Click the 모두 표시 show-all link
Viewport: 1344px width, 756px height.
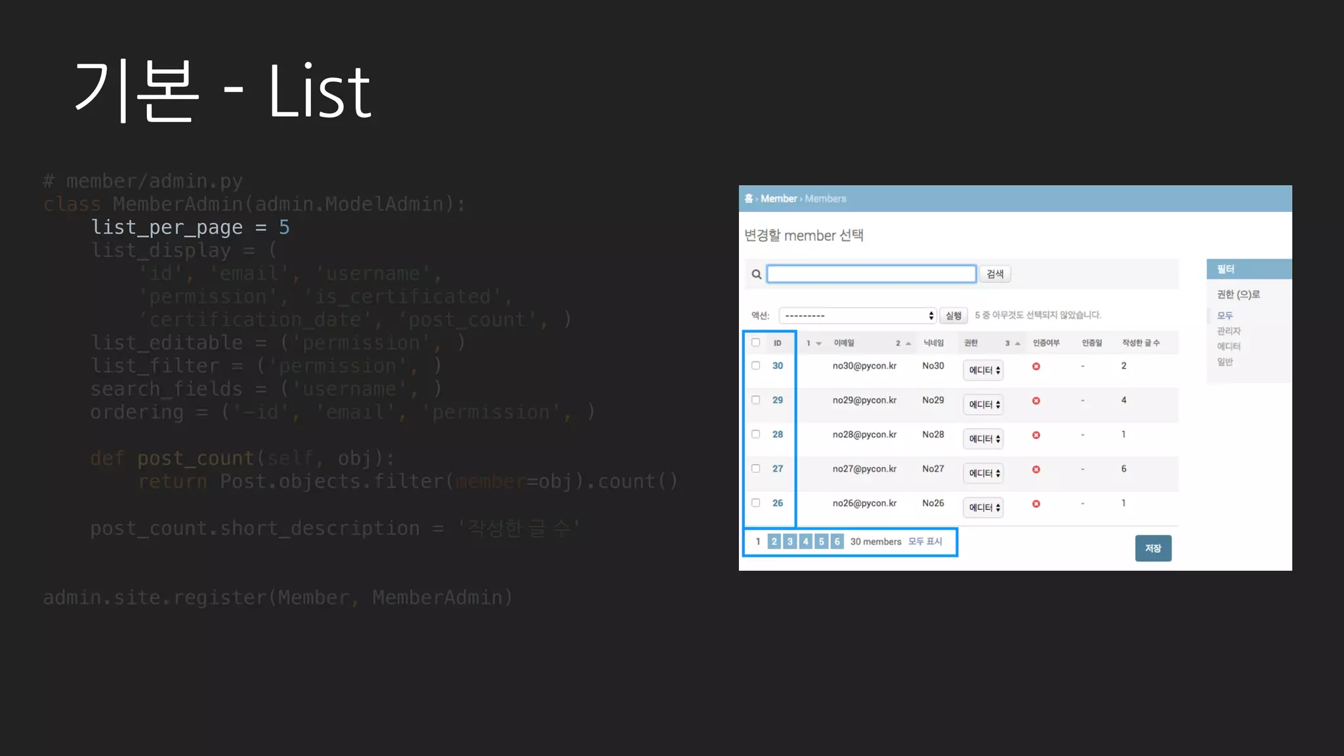tap(925, 541)
